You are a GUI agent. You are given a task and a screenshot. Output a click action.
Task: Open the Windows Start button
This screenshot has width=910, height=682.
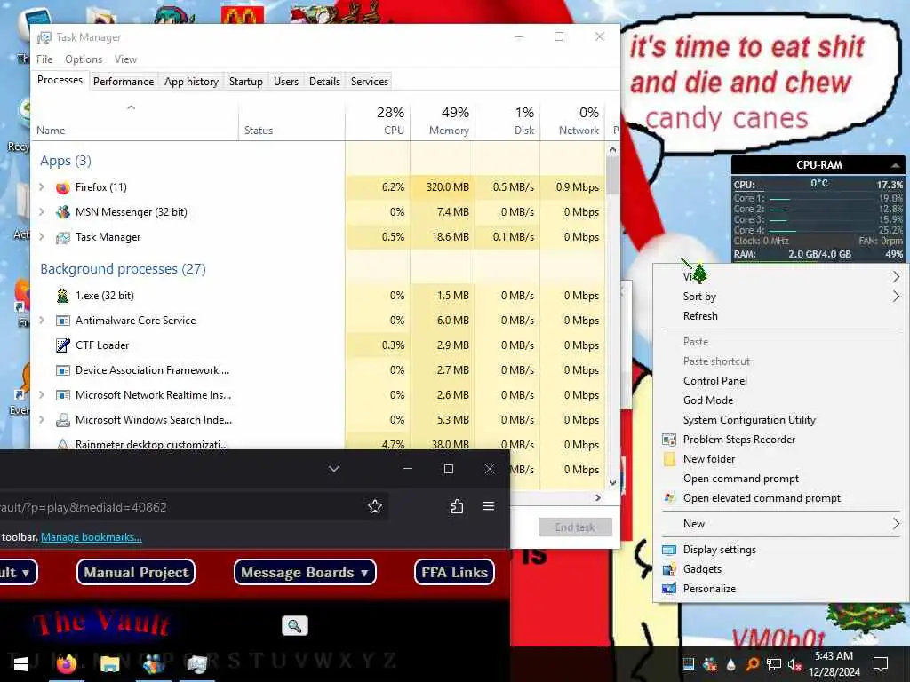click(x=21, y=664)
